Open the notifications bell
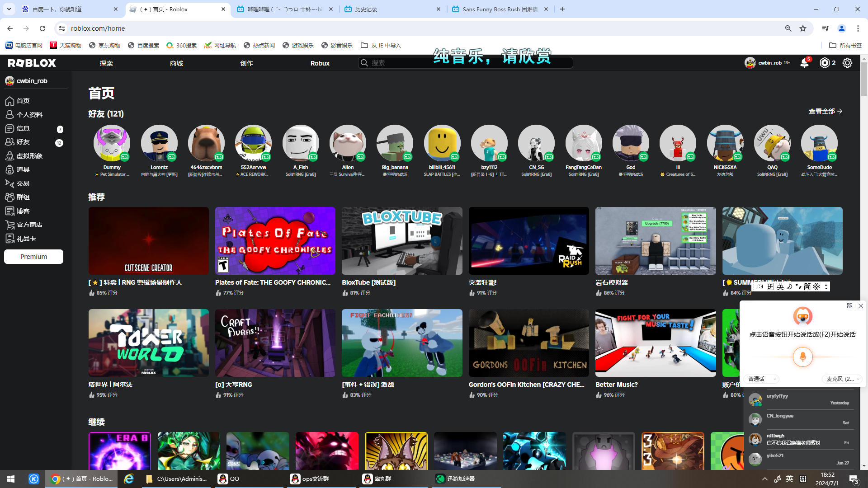 (x=804, y=63)
